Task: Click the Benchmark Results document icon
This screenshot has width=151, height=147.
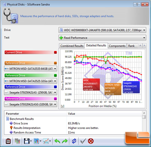Action: pyautogui.click(x=7, y=119)
